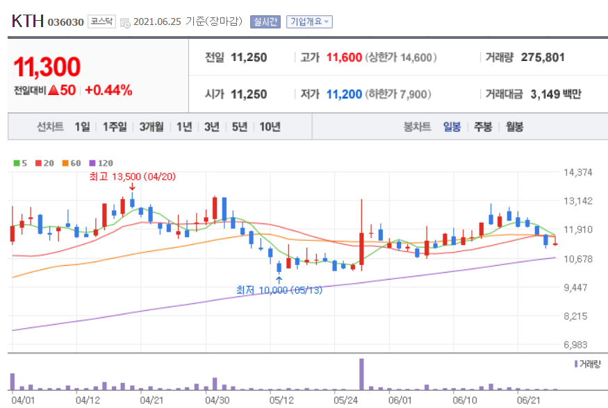
Task: Click the green 5-day moving average swatch
Action: [17, 163]
